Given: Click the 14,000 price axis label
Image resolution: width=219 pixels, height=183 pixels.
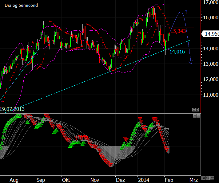Looking at the screenshot, I should 211,49.
